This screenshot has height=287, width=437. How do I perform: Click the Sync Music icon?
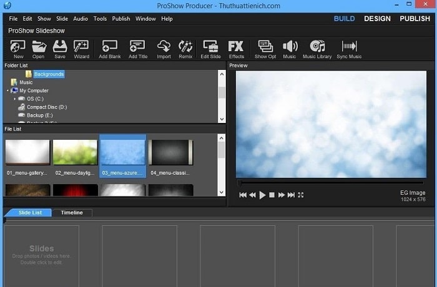click(x=349, y=49)
